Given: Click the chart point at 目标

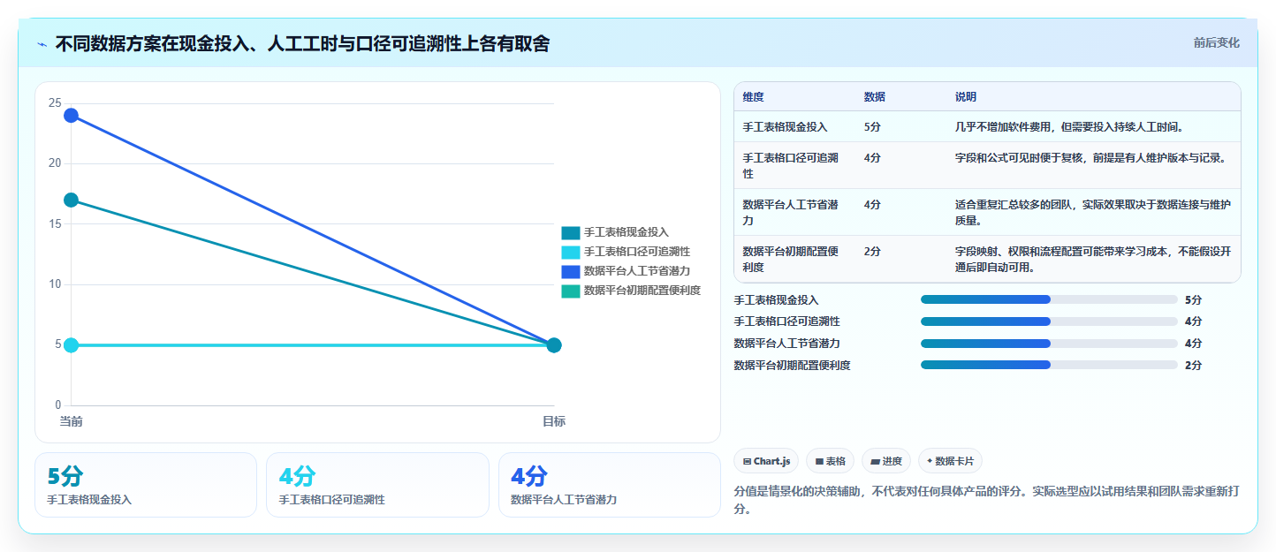Looking at the screenshot, I should (554, 344).
